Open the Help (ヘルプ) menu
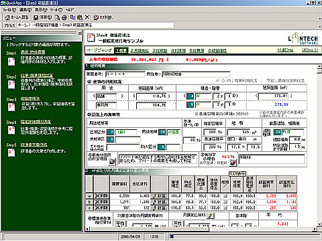 [x=70, y=10]
